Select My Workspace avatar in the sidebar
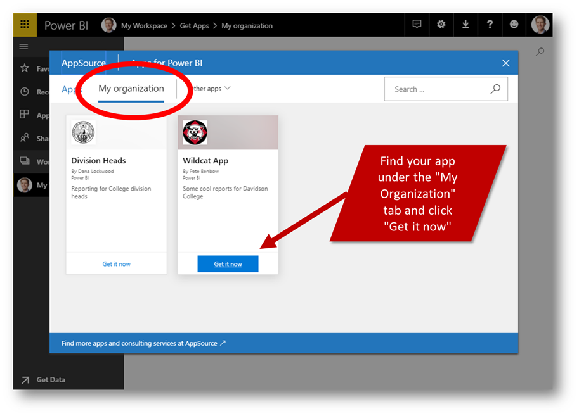 24,185
